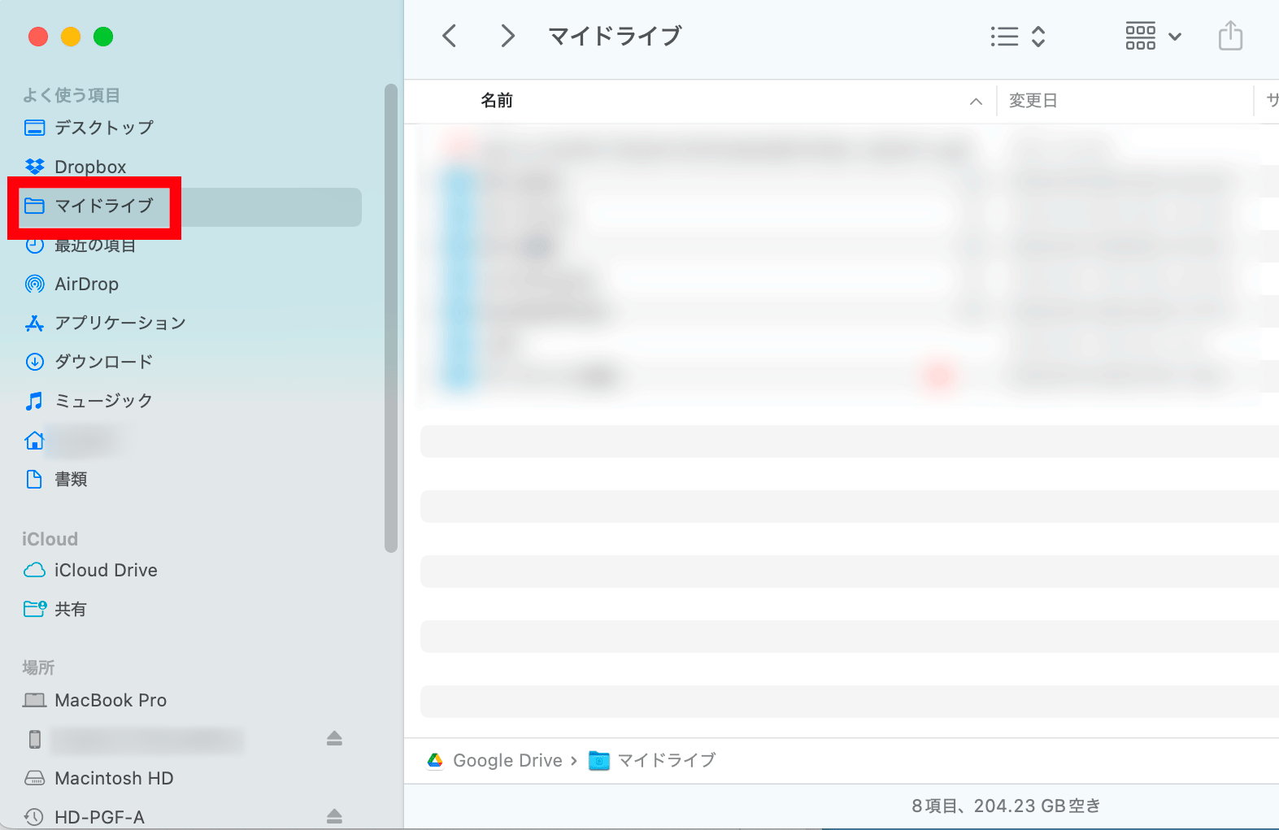
Task: Open ミュージック sidebar label
Action: click(x=104, y=401)
